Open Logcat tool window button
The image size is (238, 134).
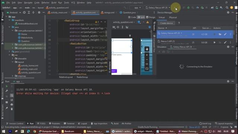tap(83, 124)
